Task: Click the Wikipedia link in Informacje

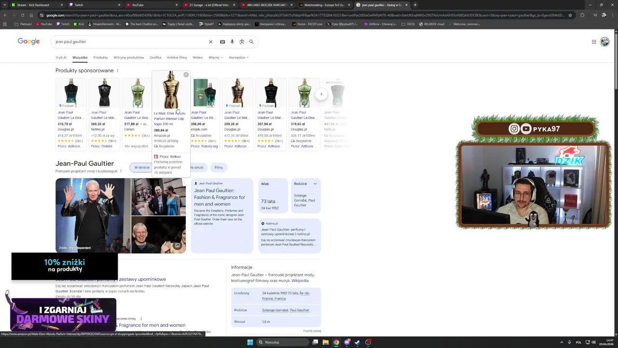Action: [x=300, y=281]
